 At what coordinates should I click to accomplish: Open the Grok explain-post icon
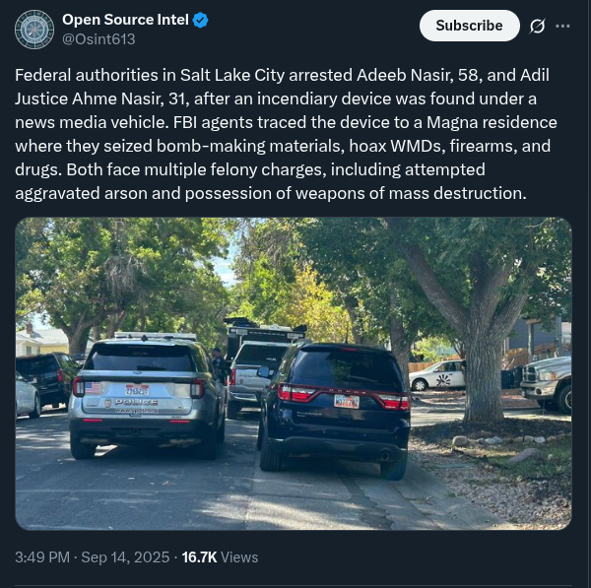click(x=538, y=26)
